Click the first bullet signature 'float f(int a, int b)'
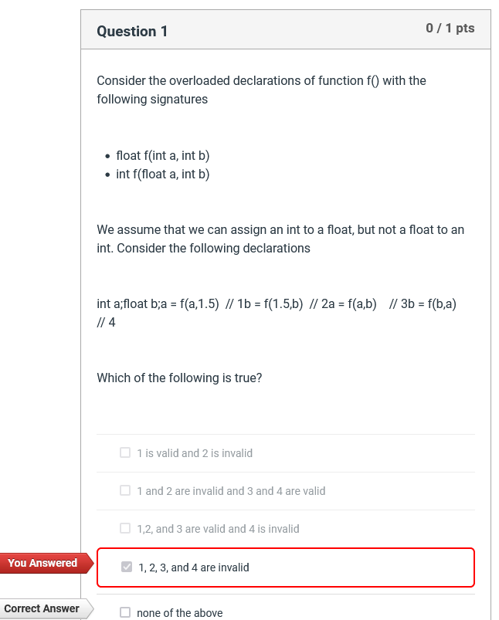This screenshot has width=499, height=620. (163, 155)
